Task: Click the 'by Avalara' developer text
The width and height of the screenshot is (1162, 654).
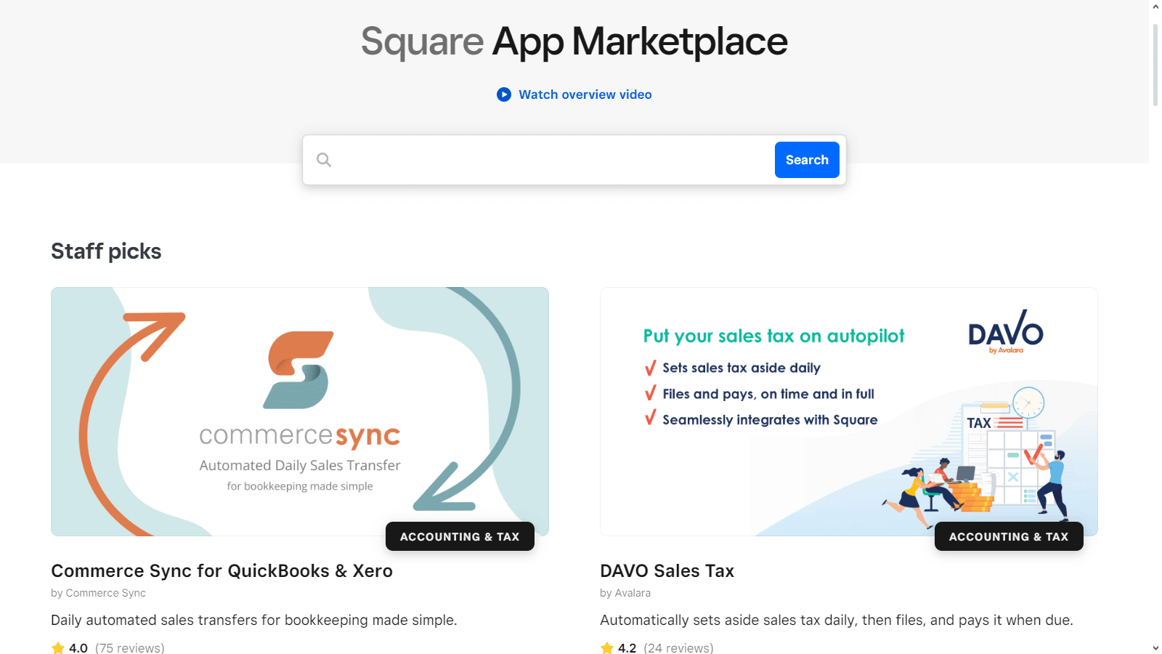Action: [625, 593]
